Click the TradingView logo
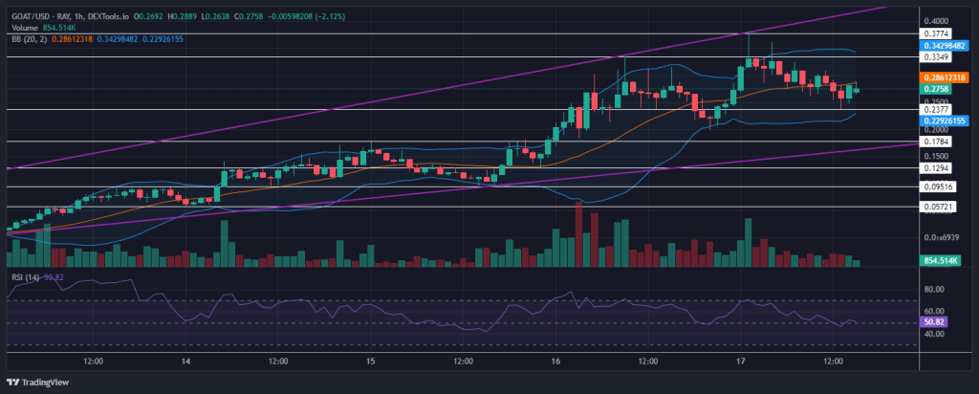The height and width of the screenshot is (394, 979). pyautogui.click(x=37, y=383)
